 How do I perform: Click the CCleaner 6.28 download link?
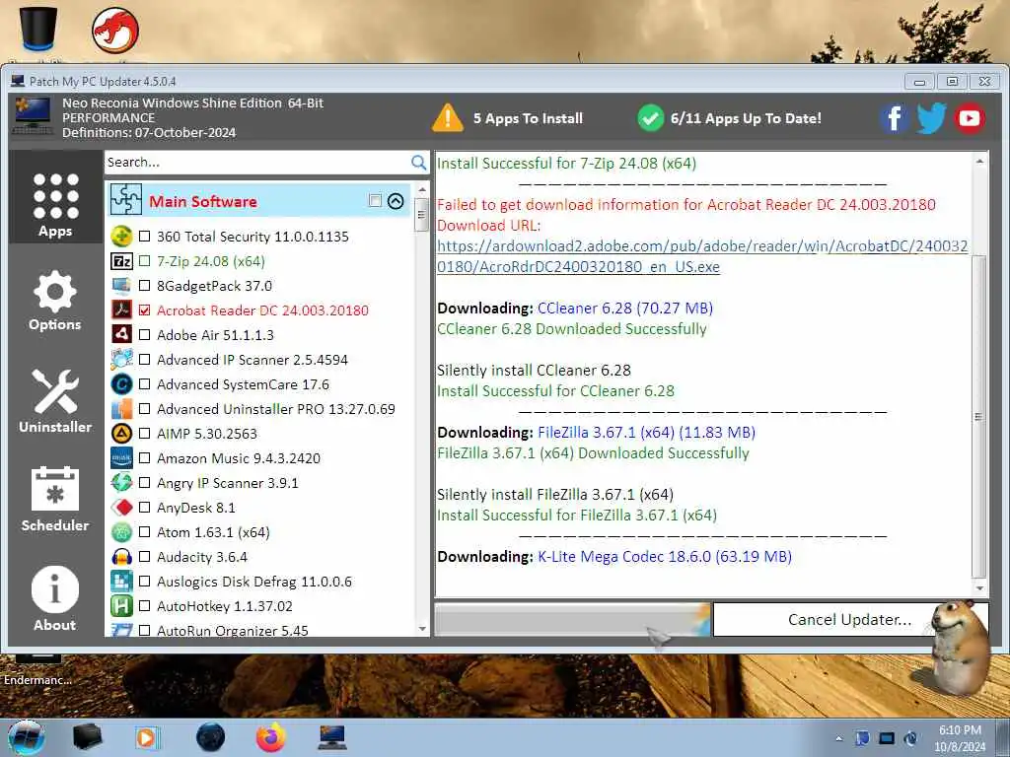click(624, 309)
